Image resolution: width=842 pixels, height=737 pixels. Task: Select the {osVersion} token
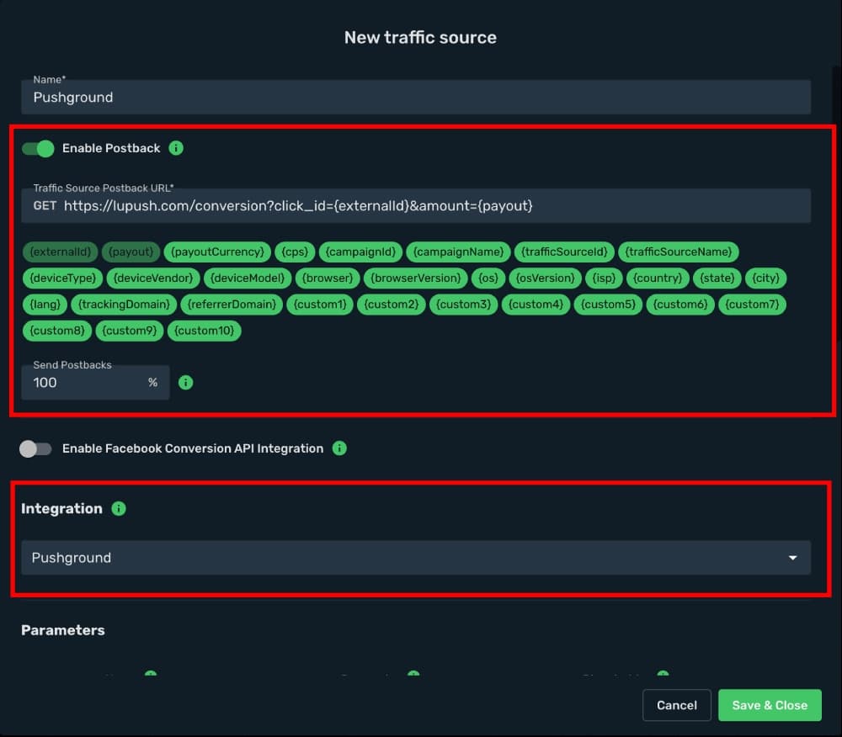click(545, 278)
